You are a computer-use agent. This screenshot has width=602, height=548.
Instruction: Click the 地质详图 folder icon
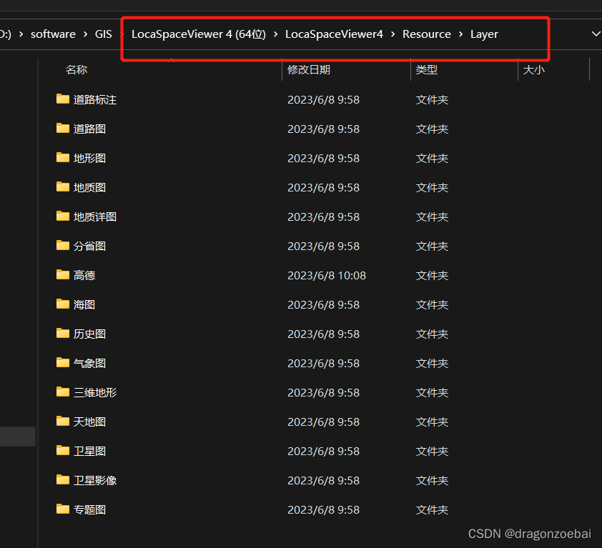click(63, 216)
